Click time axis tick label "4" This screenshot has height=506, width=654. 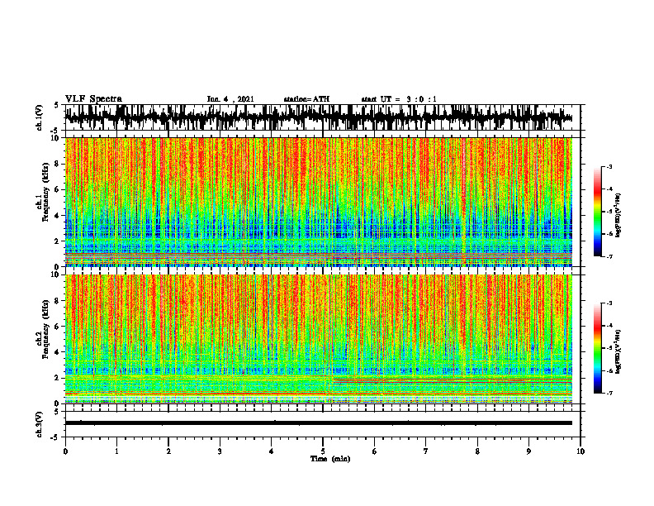point(272,451)
